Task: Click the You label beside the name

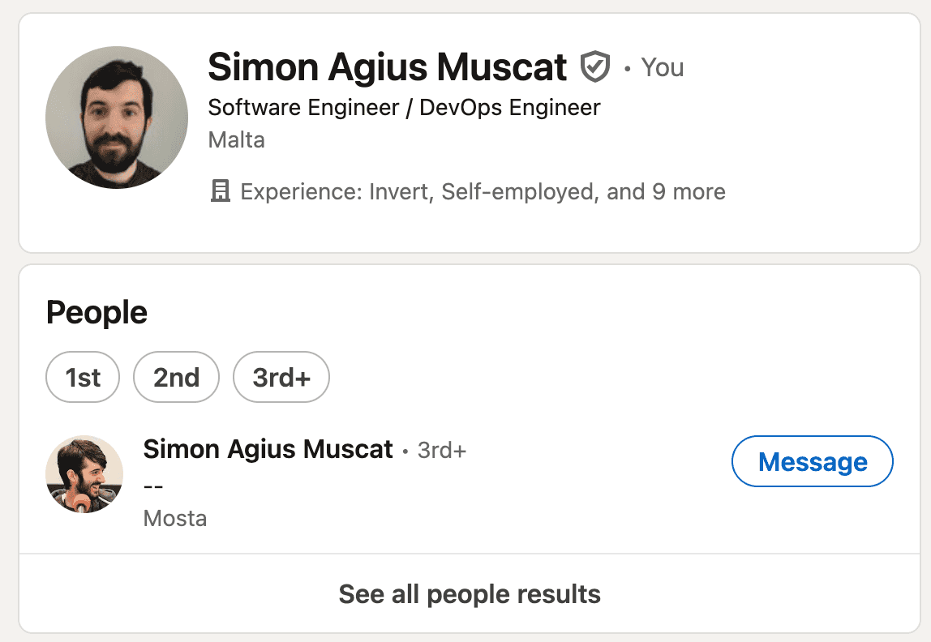Action: tap(662, 67)
